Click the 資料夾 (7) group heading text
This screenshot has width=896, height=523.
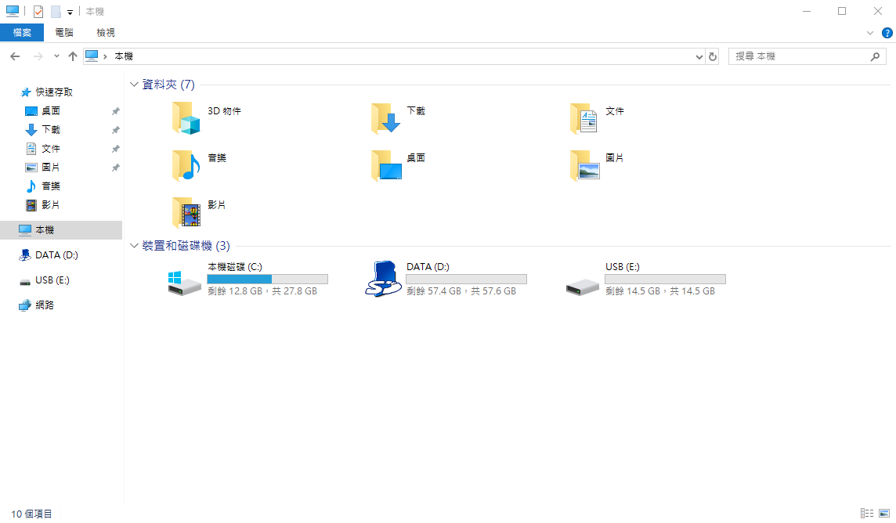point(168,85)
